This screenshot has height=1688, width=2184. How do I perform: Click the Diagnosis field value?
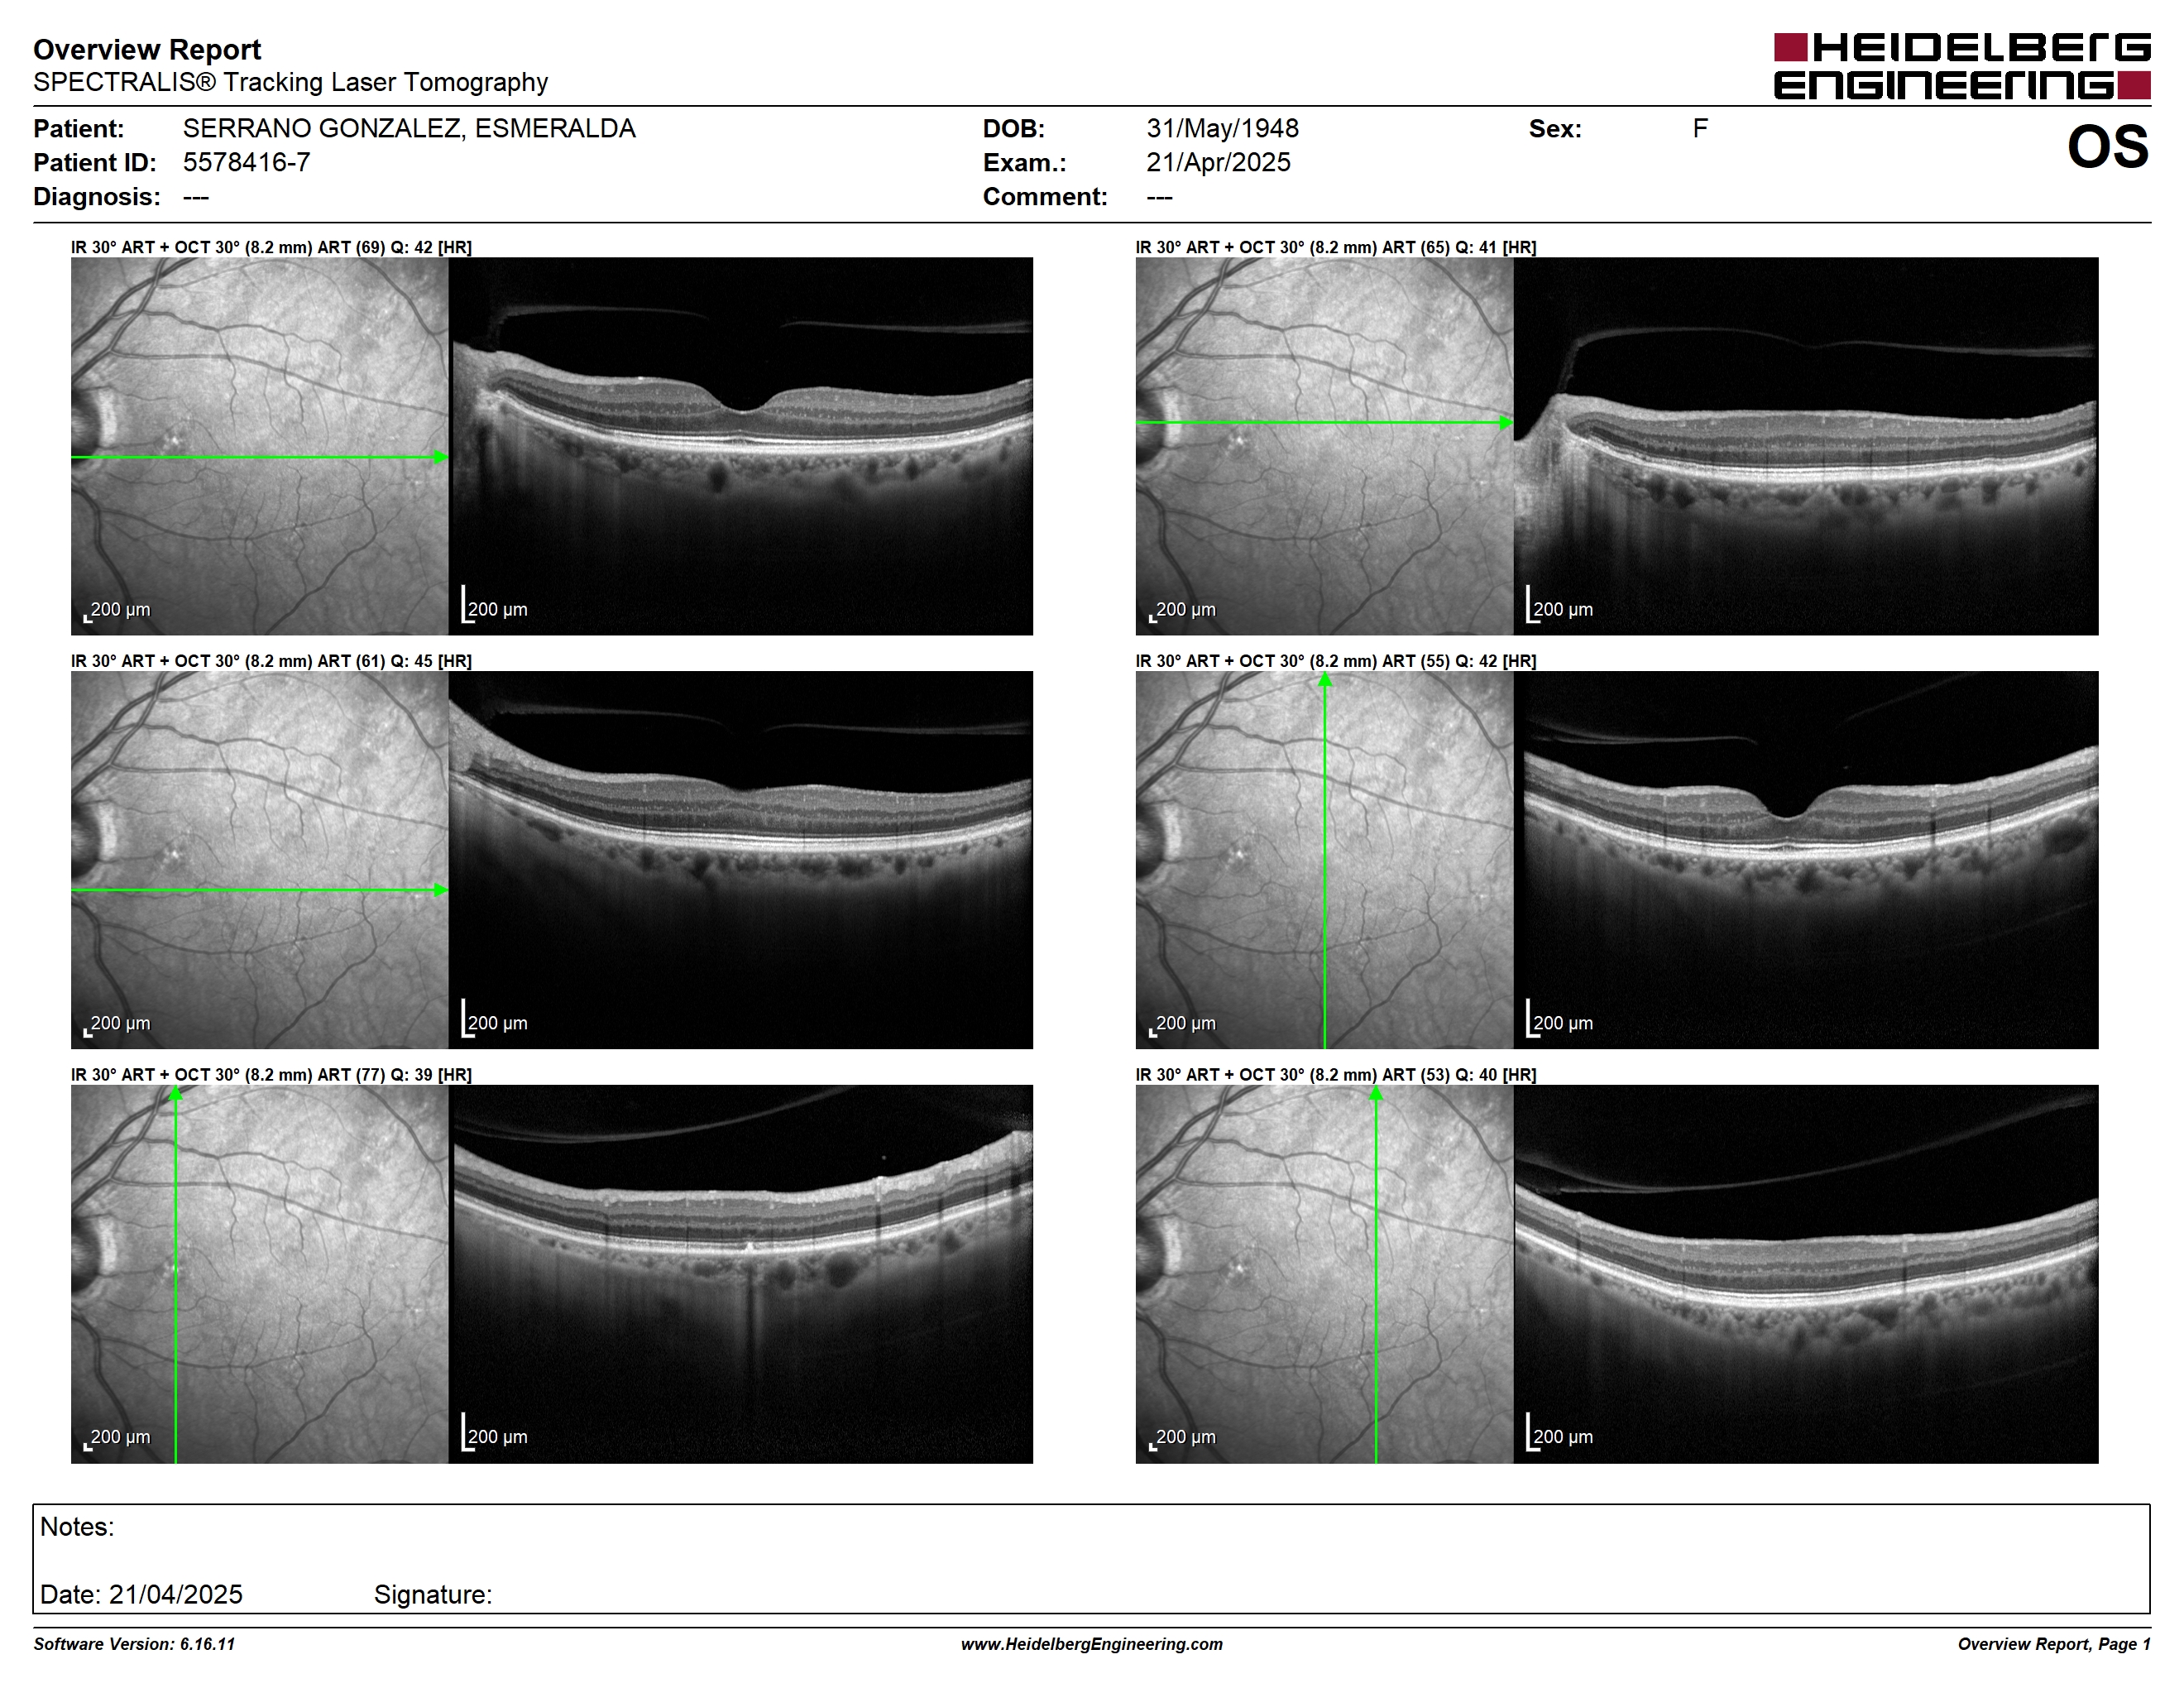196,197
